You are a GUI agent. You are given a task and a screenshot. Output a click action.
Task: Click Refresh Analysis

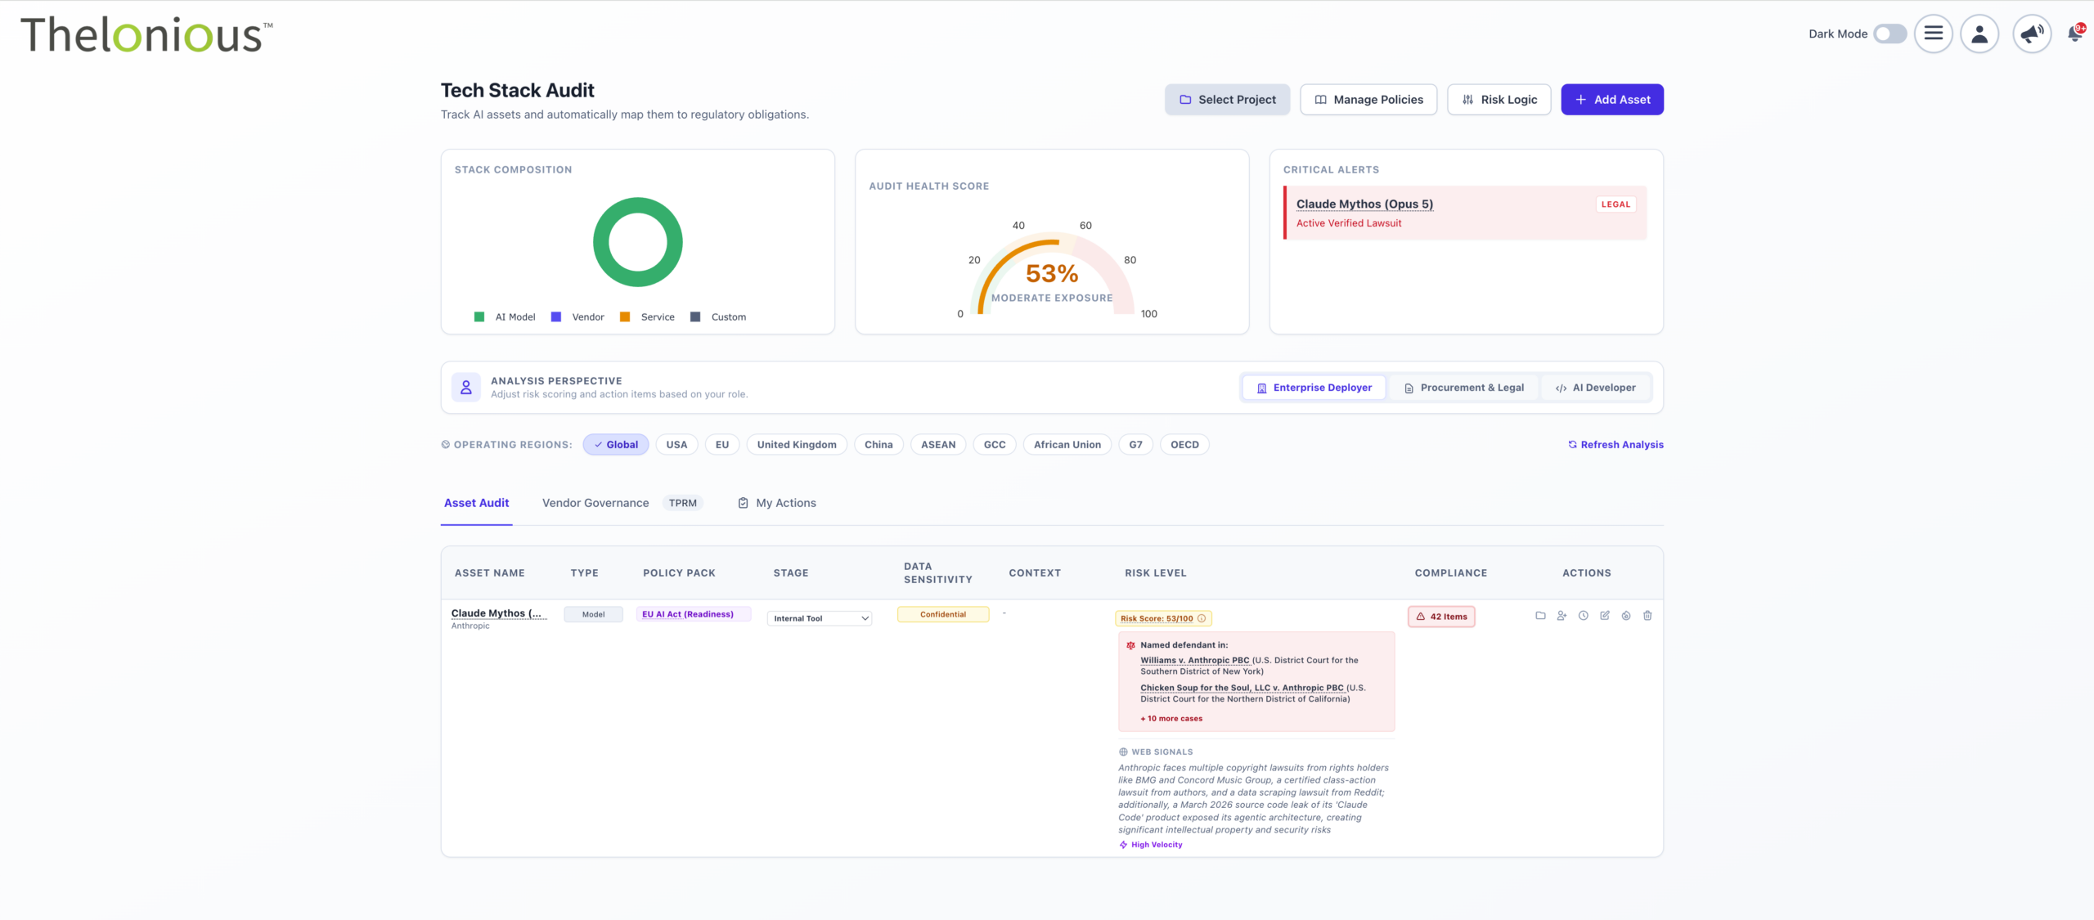pos(1615,445)
